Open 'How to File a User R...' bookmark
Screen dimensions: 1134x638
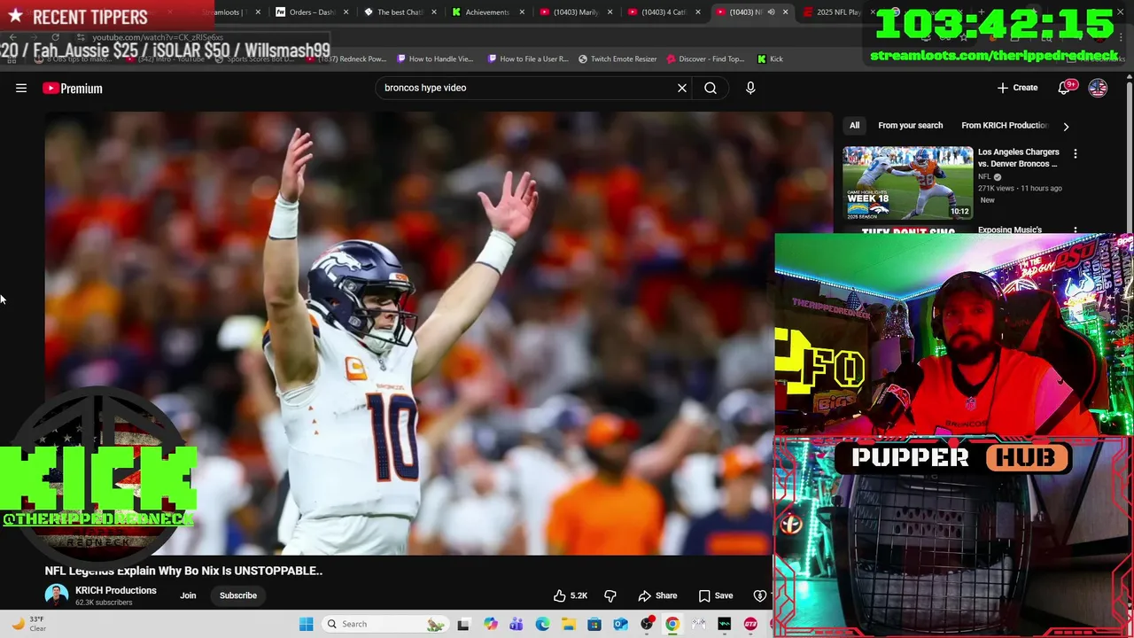pyautogui.click(x=528, y=58)
